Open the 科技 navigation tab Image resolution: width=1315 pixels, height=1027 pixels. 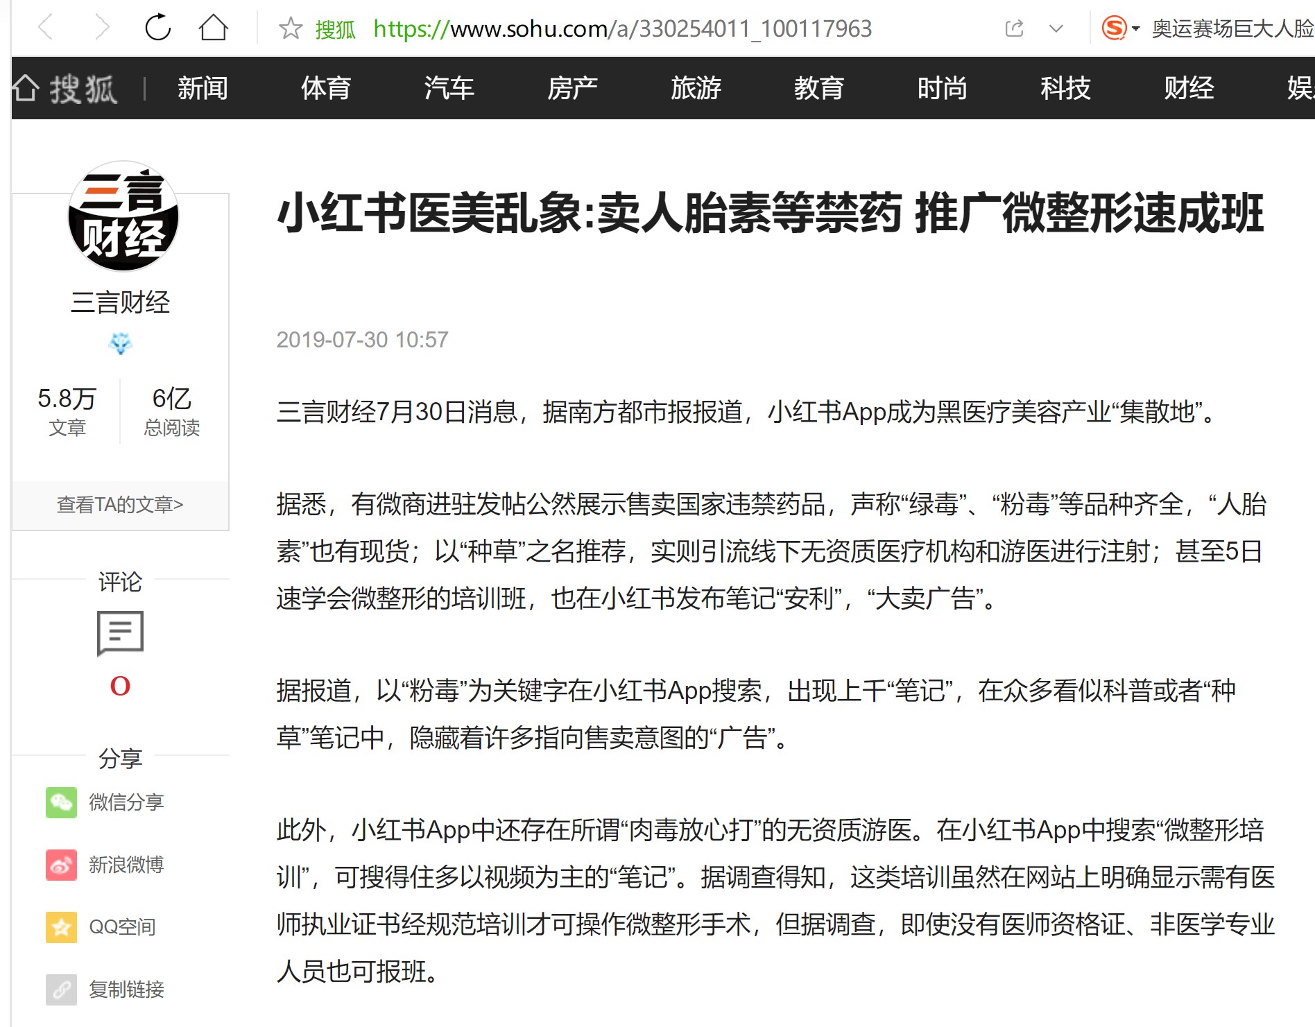click(x=1065, y=88)
